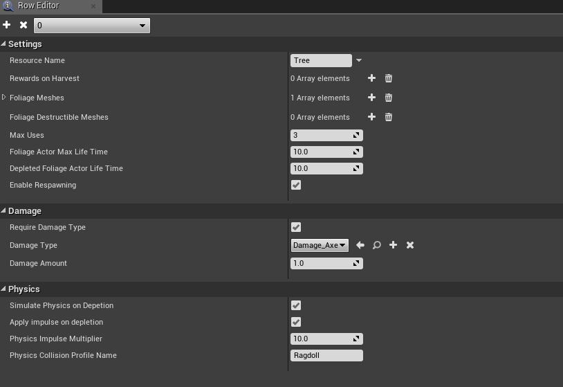Image resolution: width=563 pixels, height=387 pixels.
Task: Clear Damage Type with X icon
Action: 410,245
